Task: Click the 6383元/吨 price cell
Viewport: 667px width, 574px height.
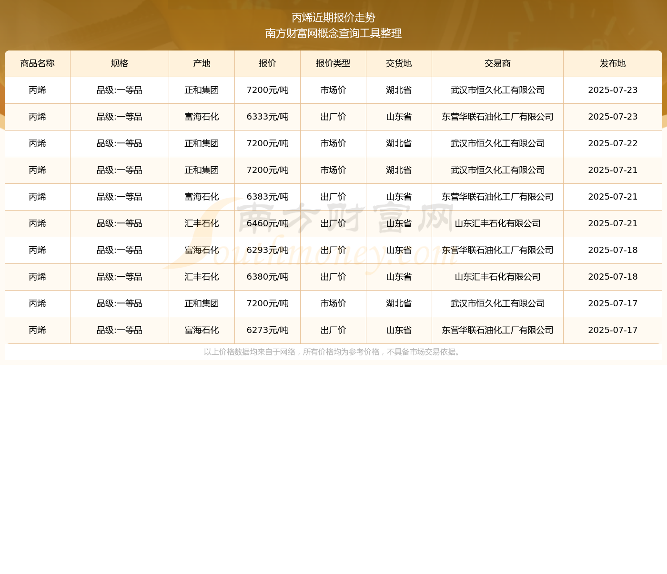Action: pos(267,197)
